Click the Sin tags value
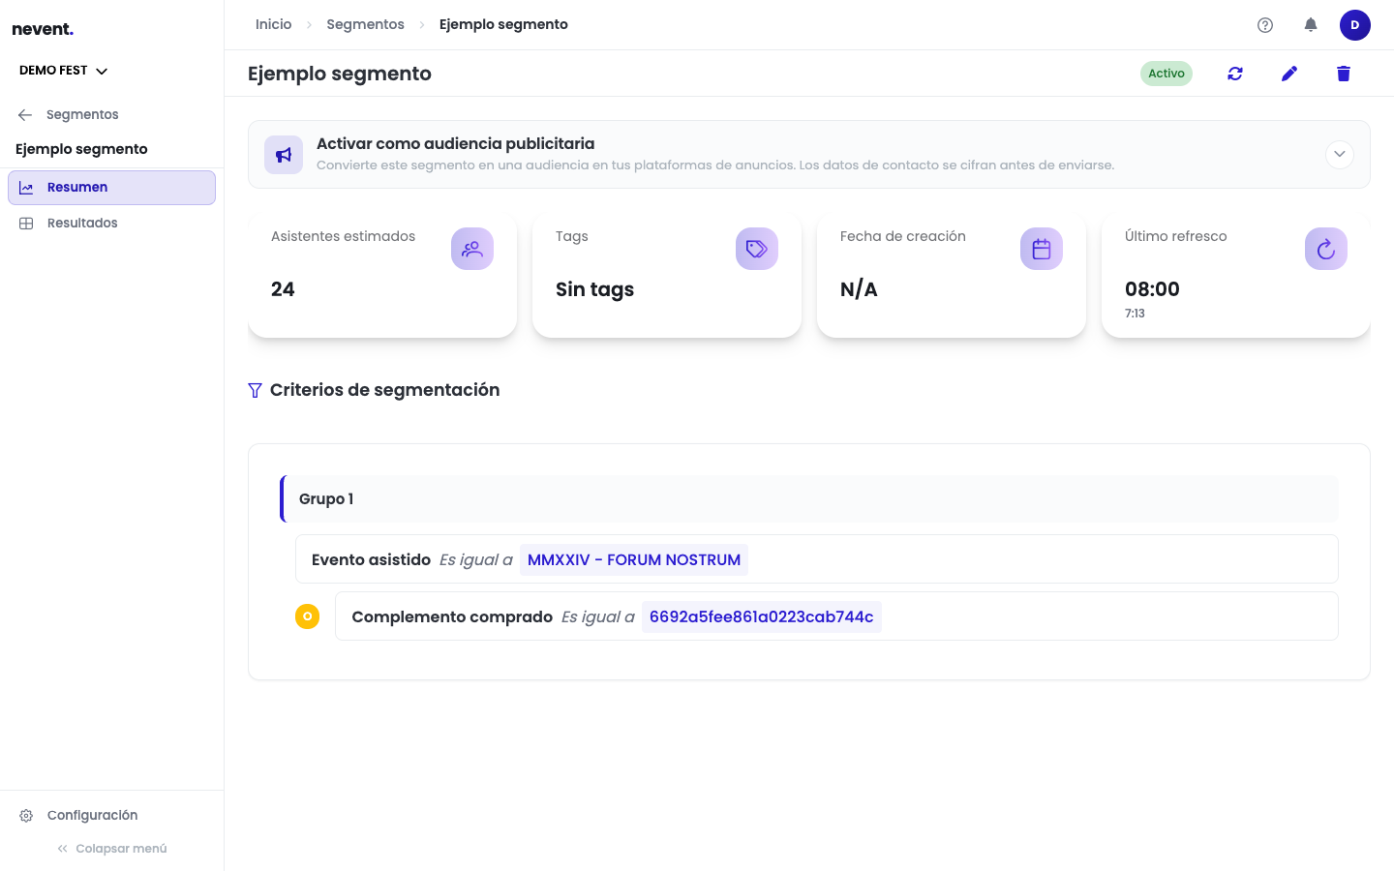Screen dimensions: 1394x871 tap(594, 289)
